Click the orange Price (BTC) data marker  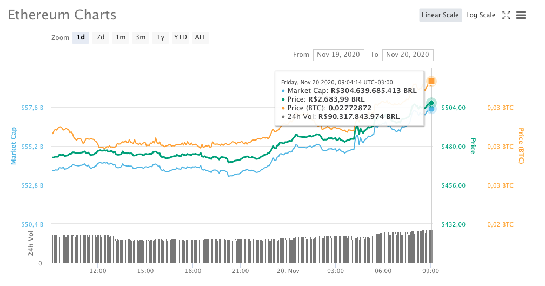click(x=431, y=81)
